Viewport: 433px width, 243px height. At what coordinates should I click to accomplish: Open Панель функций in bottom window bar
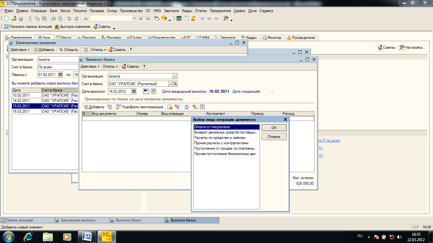pyautogui.click(x=28, y=220)
